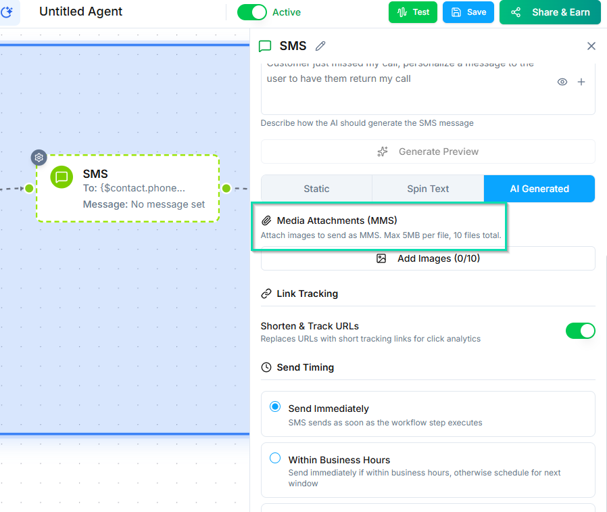Click the plus icon in prompt box
The image size is (607, 512).
581,82
